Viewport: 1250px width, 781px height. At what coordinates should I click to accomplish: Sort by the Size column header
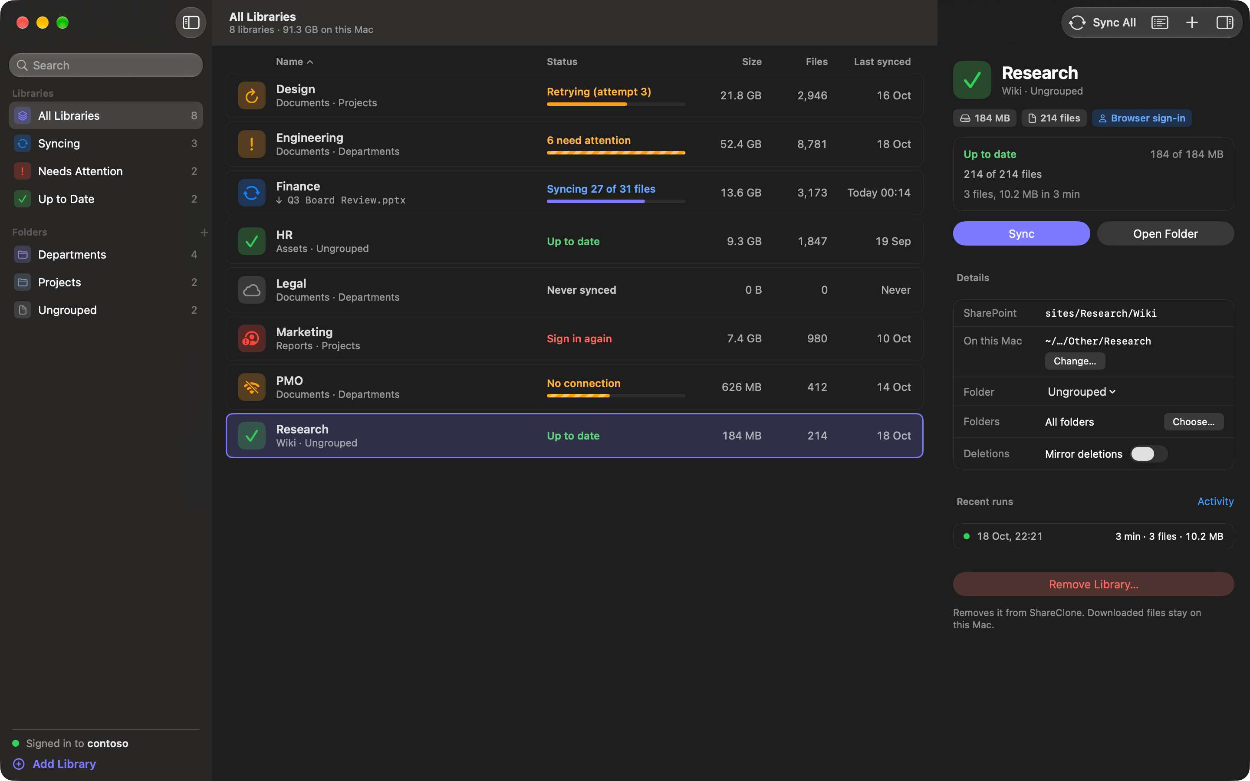tap(752, 62)
